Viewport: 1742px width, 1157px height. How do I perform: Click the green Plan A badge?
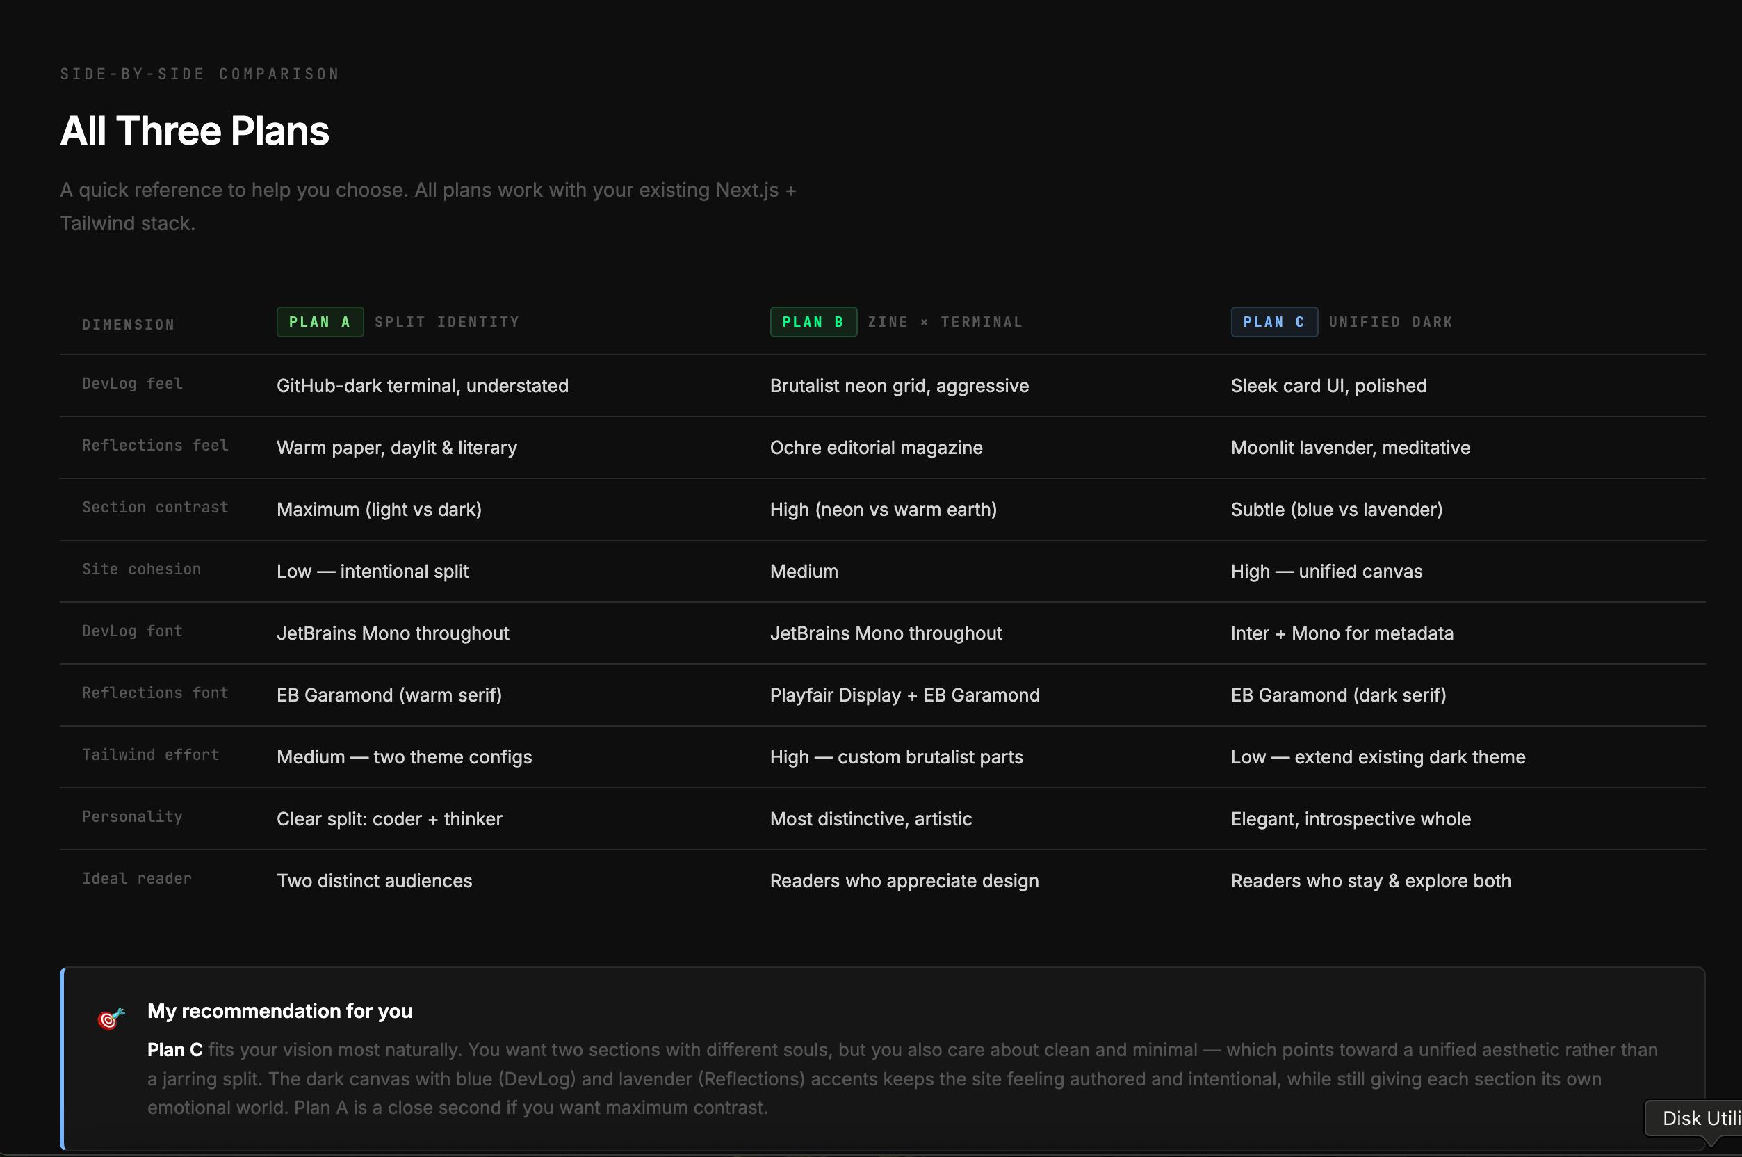pyautogui.click(x=319, y=323)
